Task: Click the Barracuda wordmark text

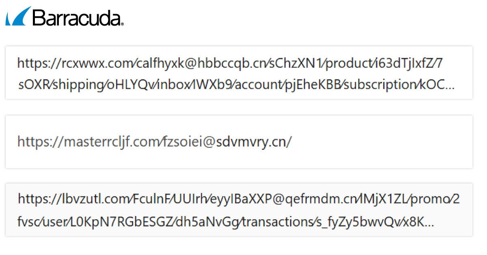Action: 78,18
